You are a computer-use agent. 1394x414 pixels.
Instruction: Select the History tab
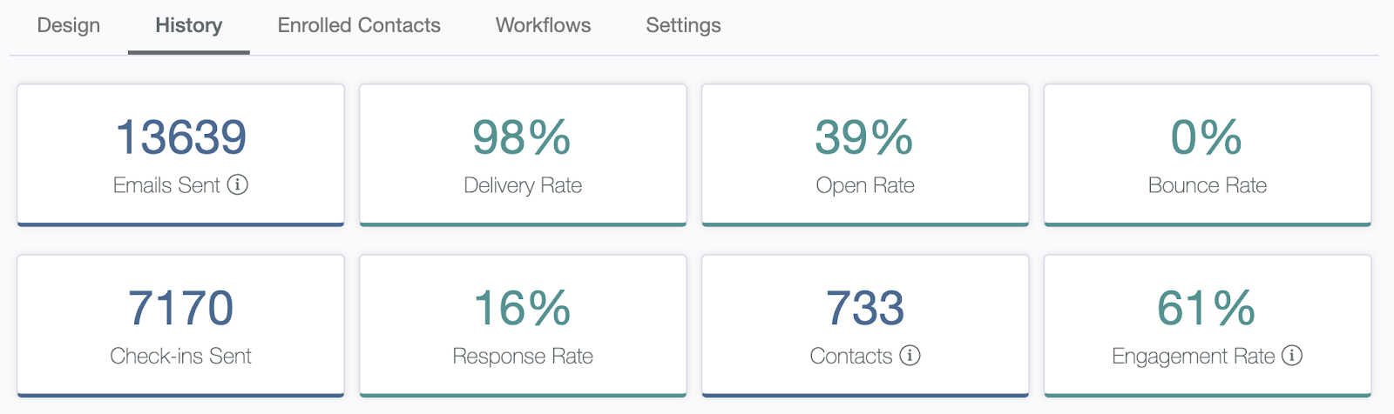click(x=189, y=25)
